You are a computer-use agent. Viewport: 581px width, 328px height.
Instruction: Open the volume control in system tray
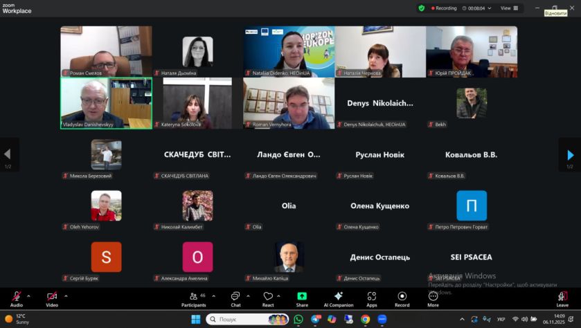[524, 319]
